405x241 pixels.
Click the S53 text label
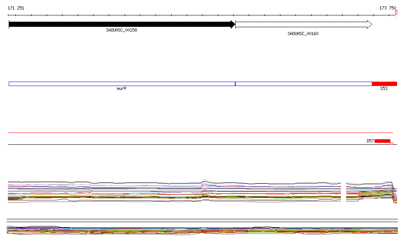(384, 89)
